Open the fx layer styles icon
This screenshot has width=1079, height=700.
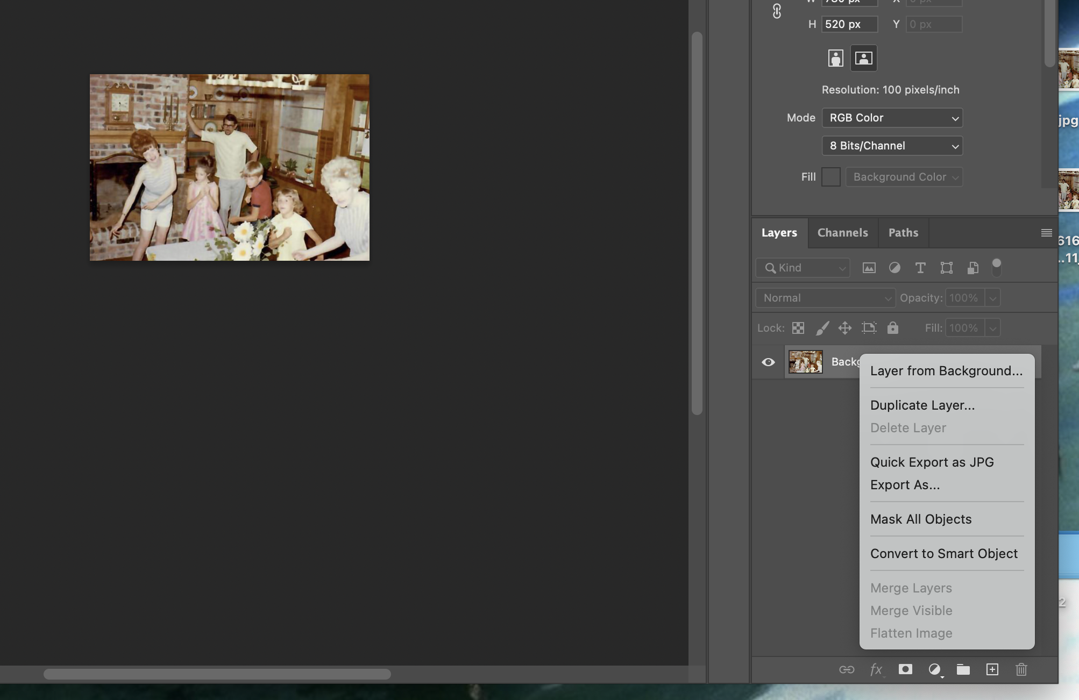click(876, 669)
